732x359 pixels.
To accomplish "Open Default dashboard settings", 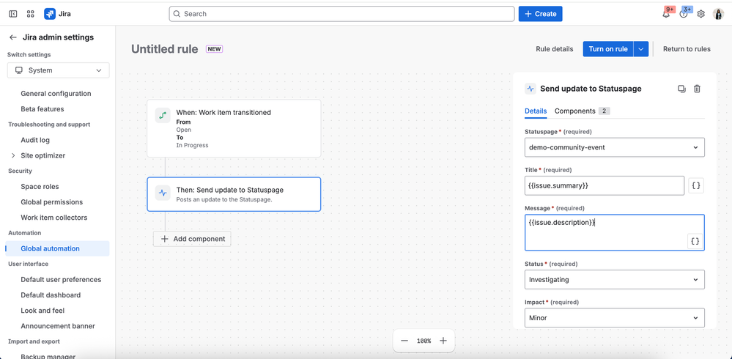I will coord(51,295).
